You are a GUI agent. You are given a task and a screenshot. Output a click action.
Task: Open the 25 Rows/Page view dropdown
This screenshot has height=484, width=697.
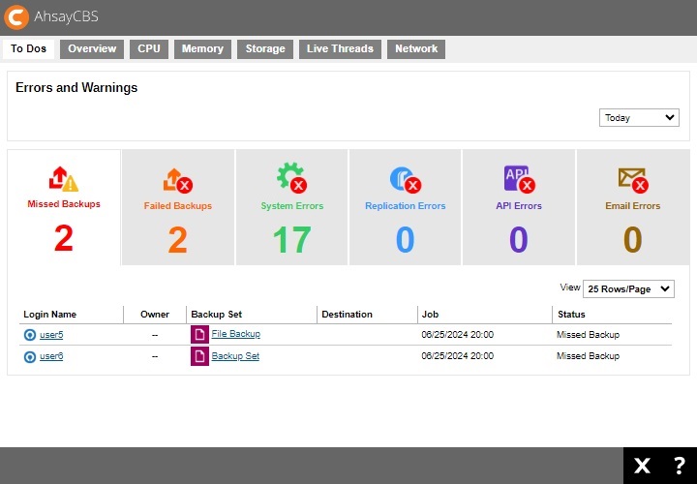point(627,289)
